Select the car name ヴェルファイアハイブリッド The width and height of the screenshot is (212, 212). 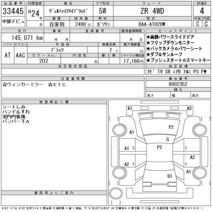pyautogui.click(x=68, y=11)
